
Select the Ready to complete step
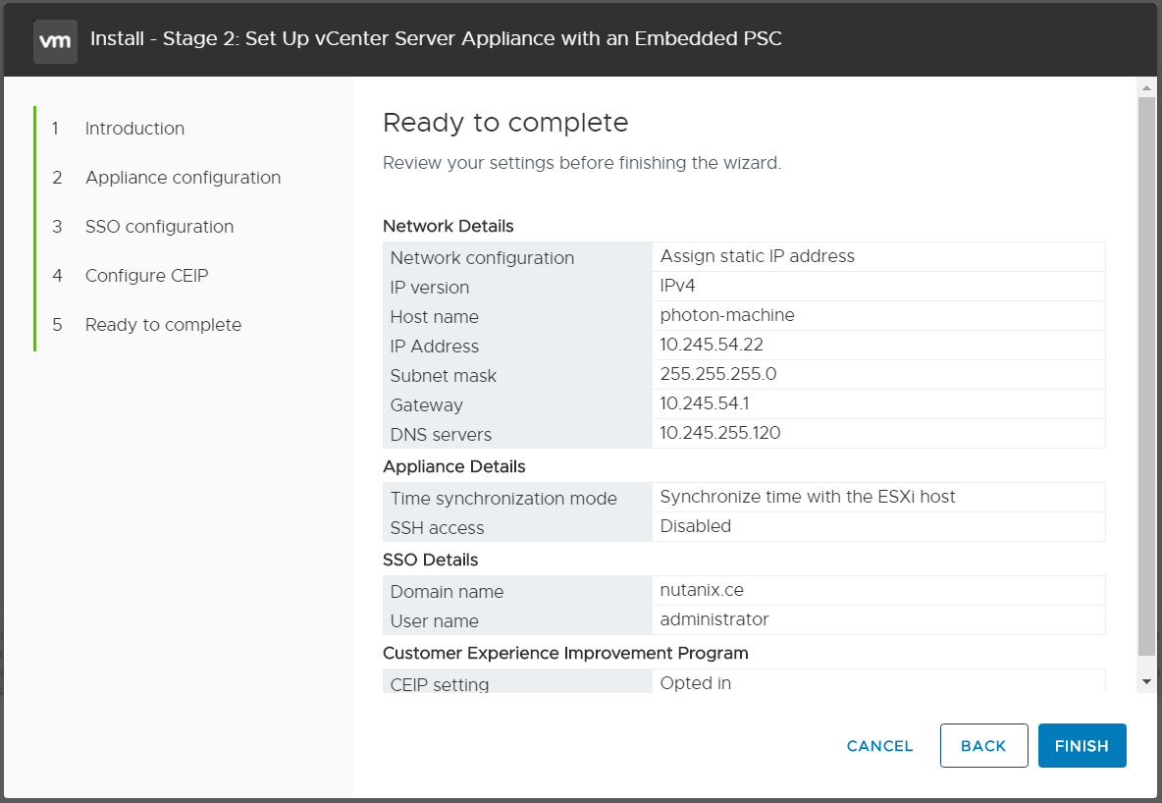tap(163, 325)
